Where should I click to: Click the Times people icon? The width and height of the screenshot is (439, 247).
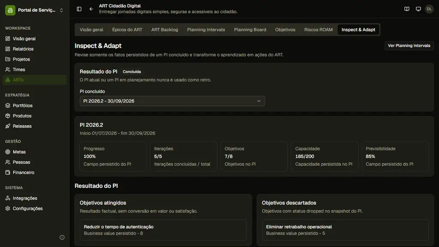click(x=8, y=69)
